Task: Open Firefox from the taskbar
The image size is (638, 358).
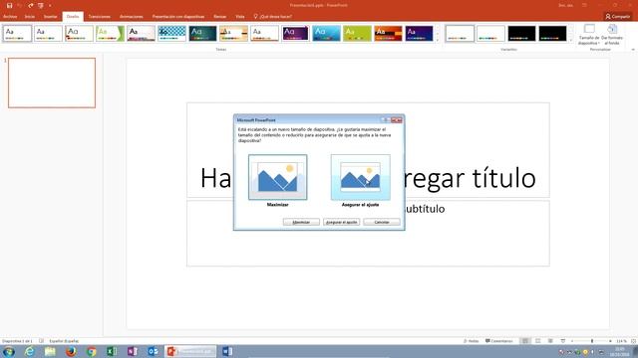Action: (x=71, y=351)
